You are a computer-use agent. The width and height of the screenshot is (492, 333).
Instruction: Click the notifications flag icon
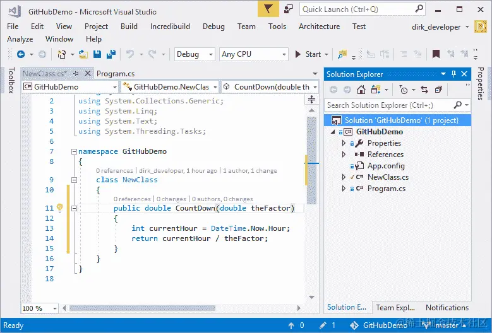(x=268, y=9)
